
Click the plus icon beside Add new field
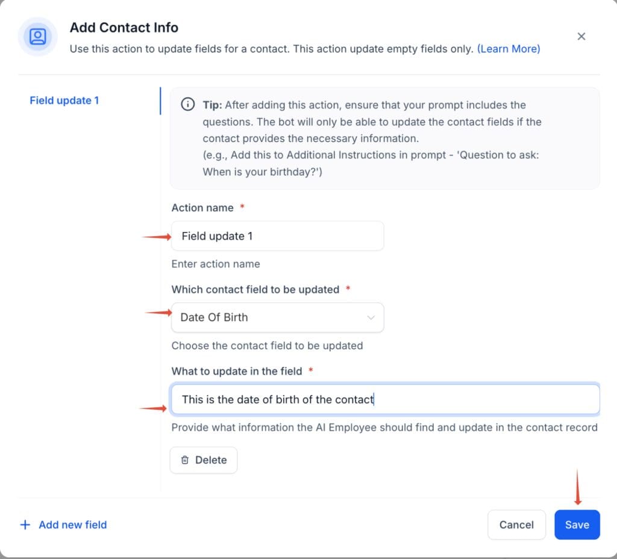(x=25, y=525)
